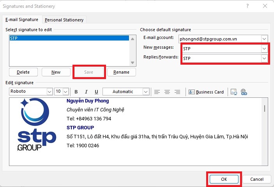The height and width of the screenshot is (187, 274).
Task: Open the Roboto font name dropdown
Action: 49,92
